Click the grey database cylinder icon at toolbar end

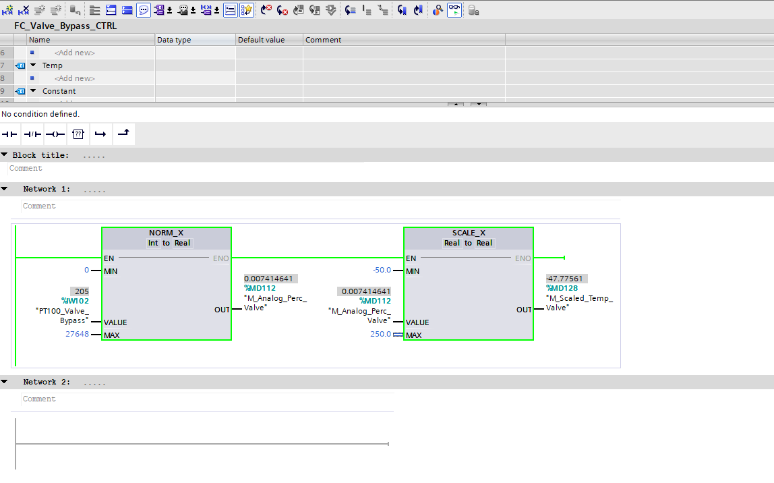(x=473, y=10)
